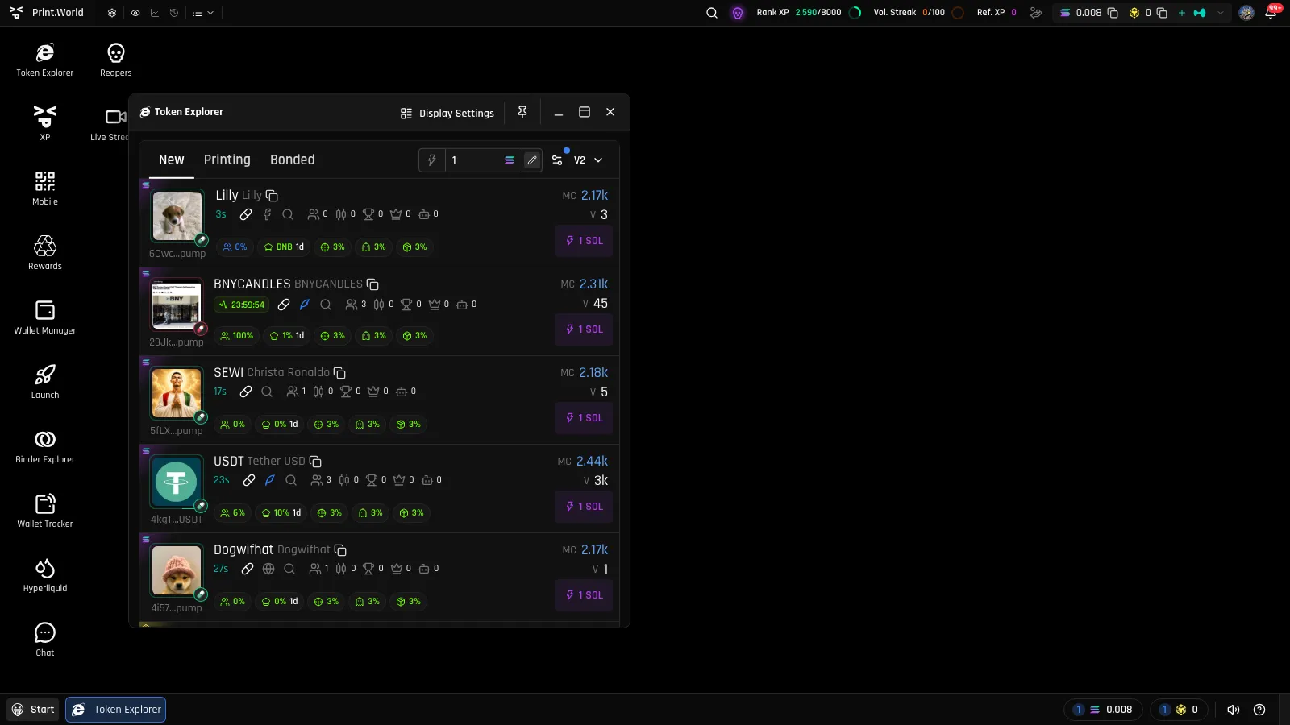Click the taskbar SOL balance 0.008 pill

[x=1103, y=710]
